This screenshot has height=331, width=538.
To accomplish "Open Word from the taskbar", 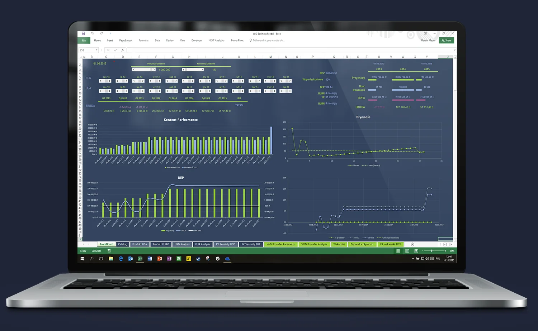I will click(x=150, y=259).
